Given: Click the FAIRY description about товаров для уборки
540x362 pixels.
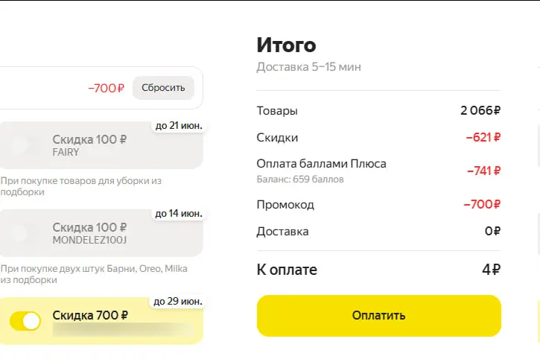Looking at the screenshot, I should pos(81,186).
